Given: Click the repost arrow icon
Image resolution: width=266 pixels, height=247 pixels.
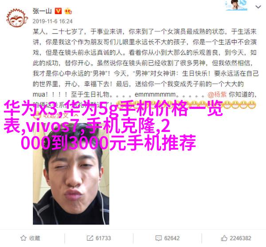Looking at the screenshot, I should click(x=90, y=238).
